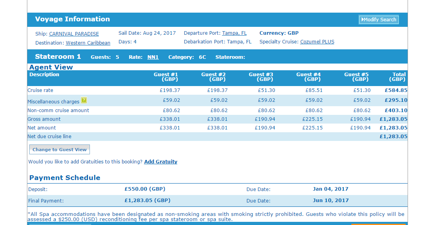The image size is (427, 225).
Task: Click the Days: 4 text
Action: tap(128, 42)
